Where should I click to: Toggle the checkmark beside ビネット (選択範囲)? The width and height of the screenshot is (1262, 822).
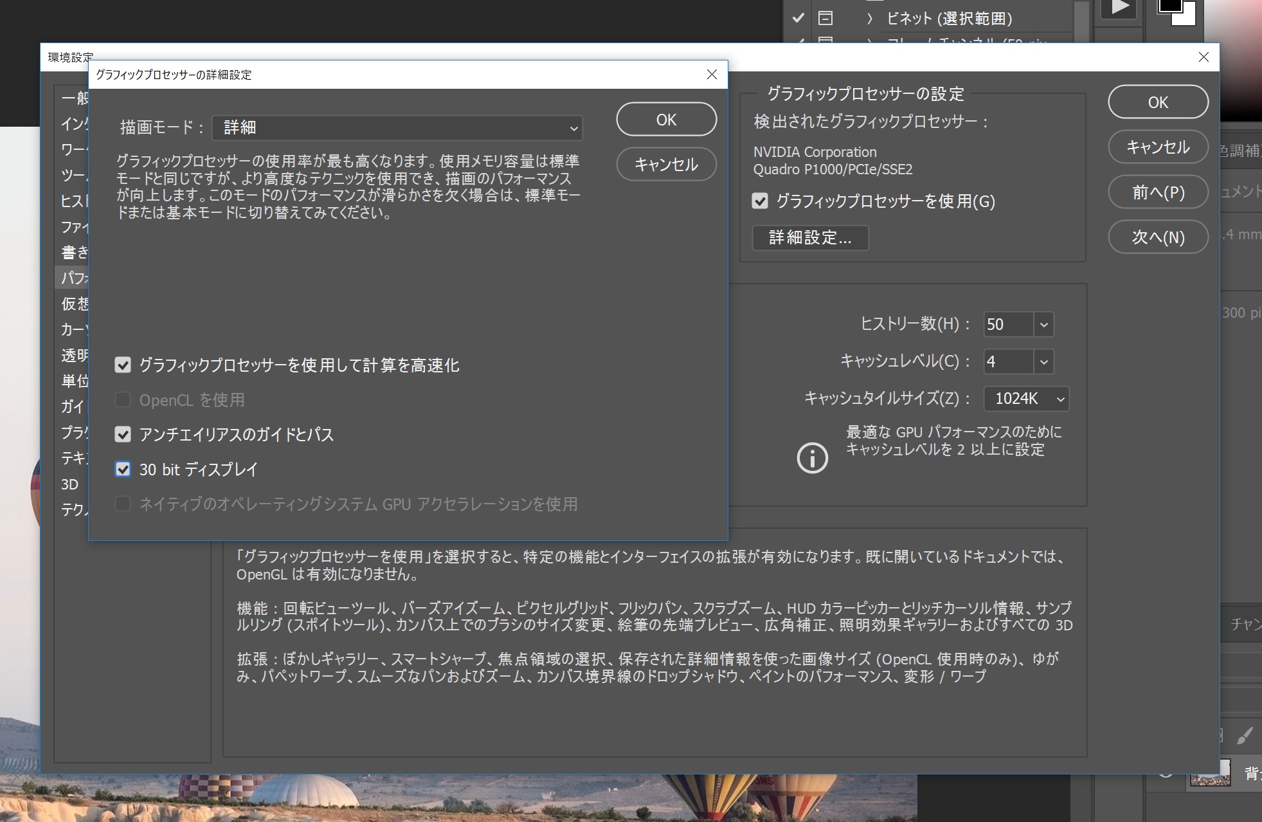pos(799,18)
